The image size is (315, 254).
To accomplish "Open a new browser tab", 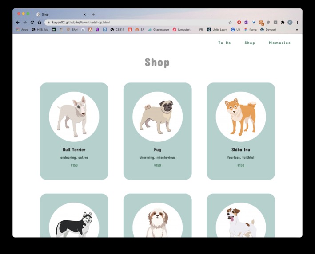I will [93, 15].
